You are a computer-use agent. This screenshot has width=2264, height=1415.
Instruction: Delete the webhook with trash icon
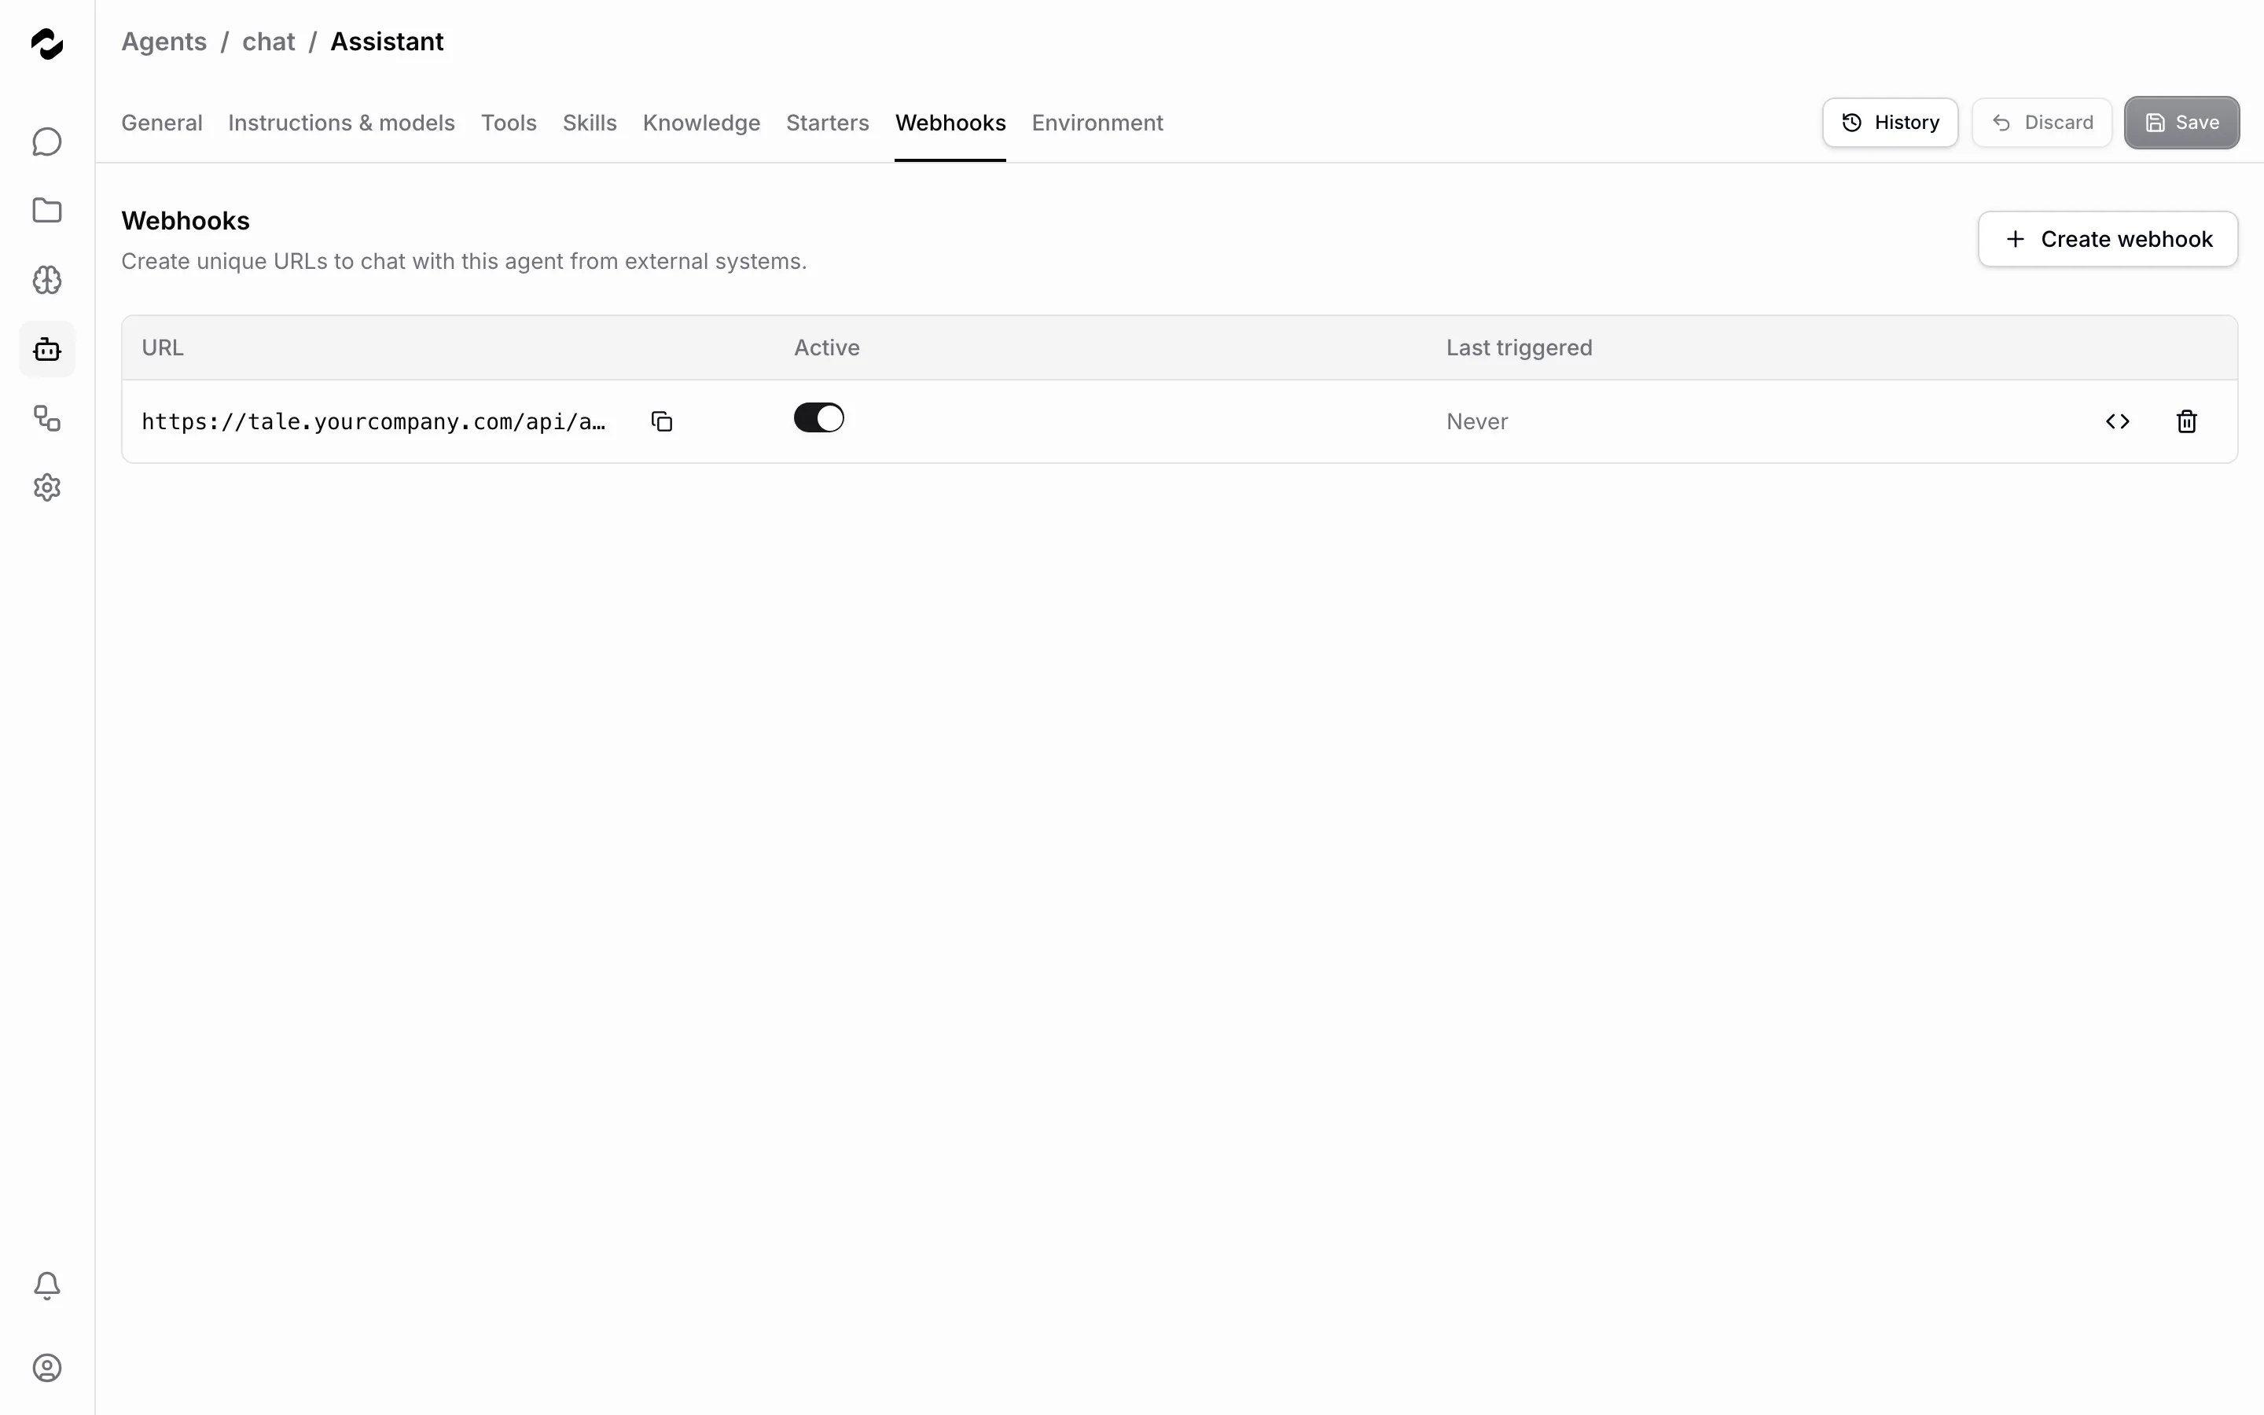(2186, 422)
